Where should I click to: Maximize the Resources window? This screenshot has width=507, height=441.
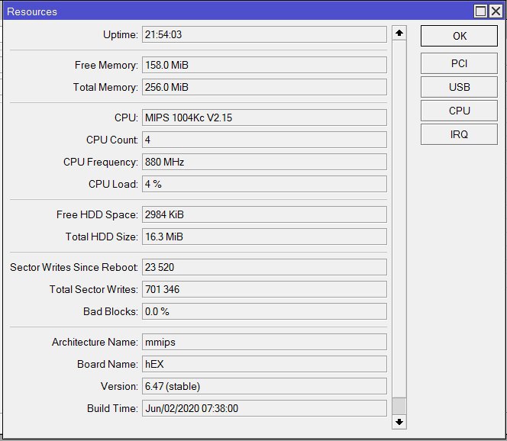pos(480,11)
